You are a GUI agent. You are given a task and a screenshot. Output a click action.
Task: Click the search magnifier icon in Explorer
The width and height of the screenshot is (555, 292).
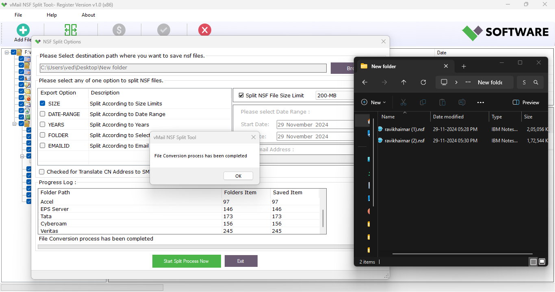536,82
